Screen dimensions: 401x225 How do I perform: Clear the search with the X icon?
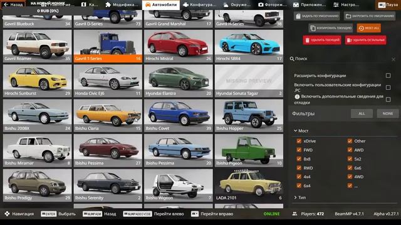click(x=393, y=59)
